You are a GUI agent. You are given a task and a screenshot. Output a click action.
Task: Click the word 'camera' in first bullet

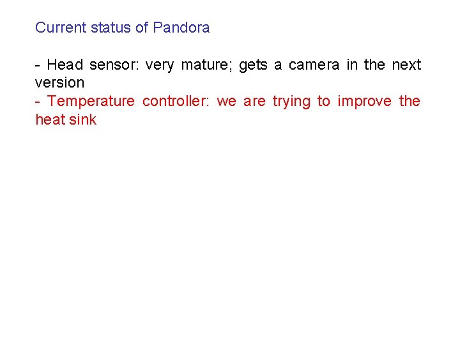tap(314, 65)
